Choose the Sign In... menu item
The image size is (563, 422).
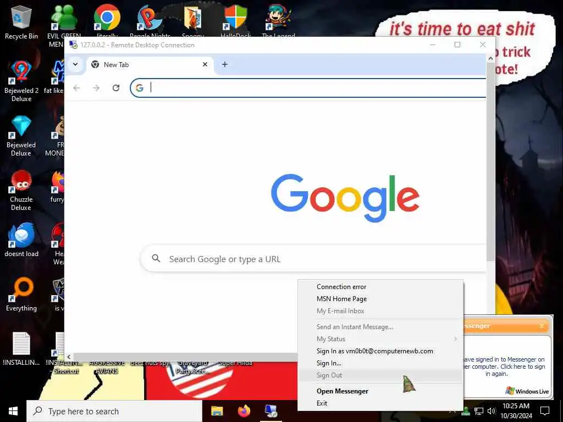380,363
